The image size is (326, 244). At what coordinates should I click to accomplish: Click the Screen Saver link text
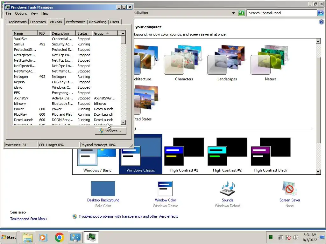[x=290, y=200]
